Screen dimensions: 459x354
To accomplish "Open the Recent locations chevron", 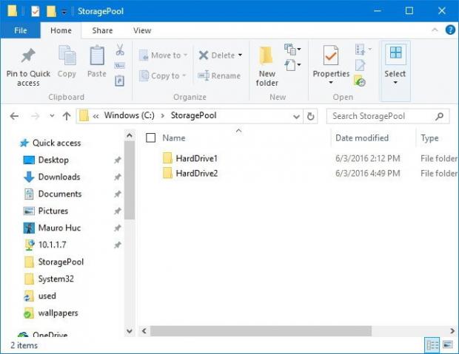I will (x=52, y=116).
